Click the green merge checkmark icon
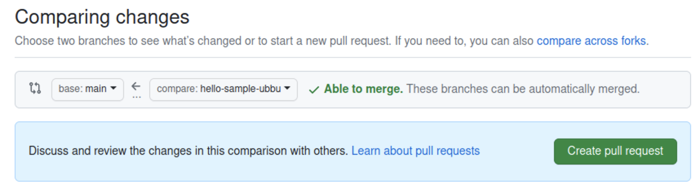 [314, 90]
